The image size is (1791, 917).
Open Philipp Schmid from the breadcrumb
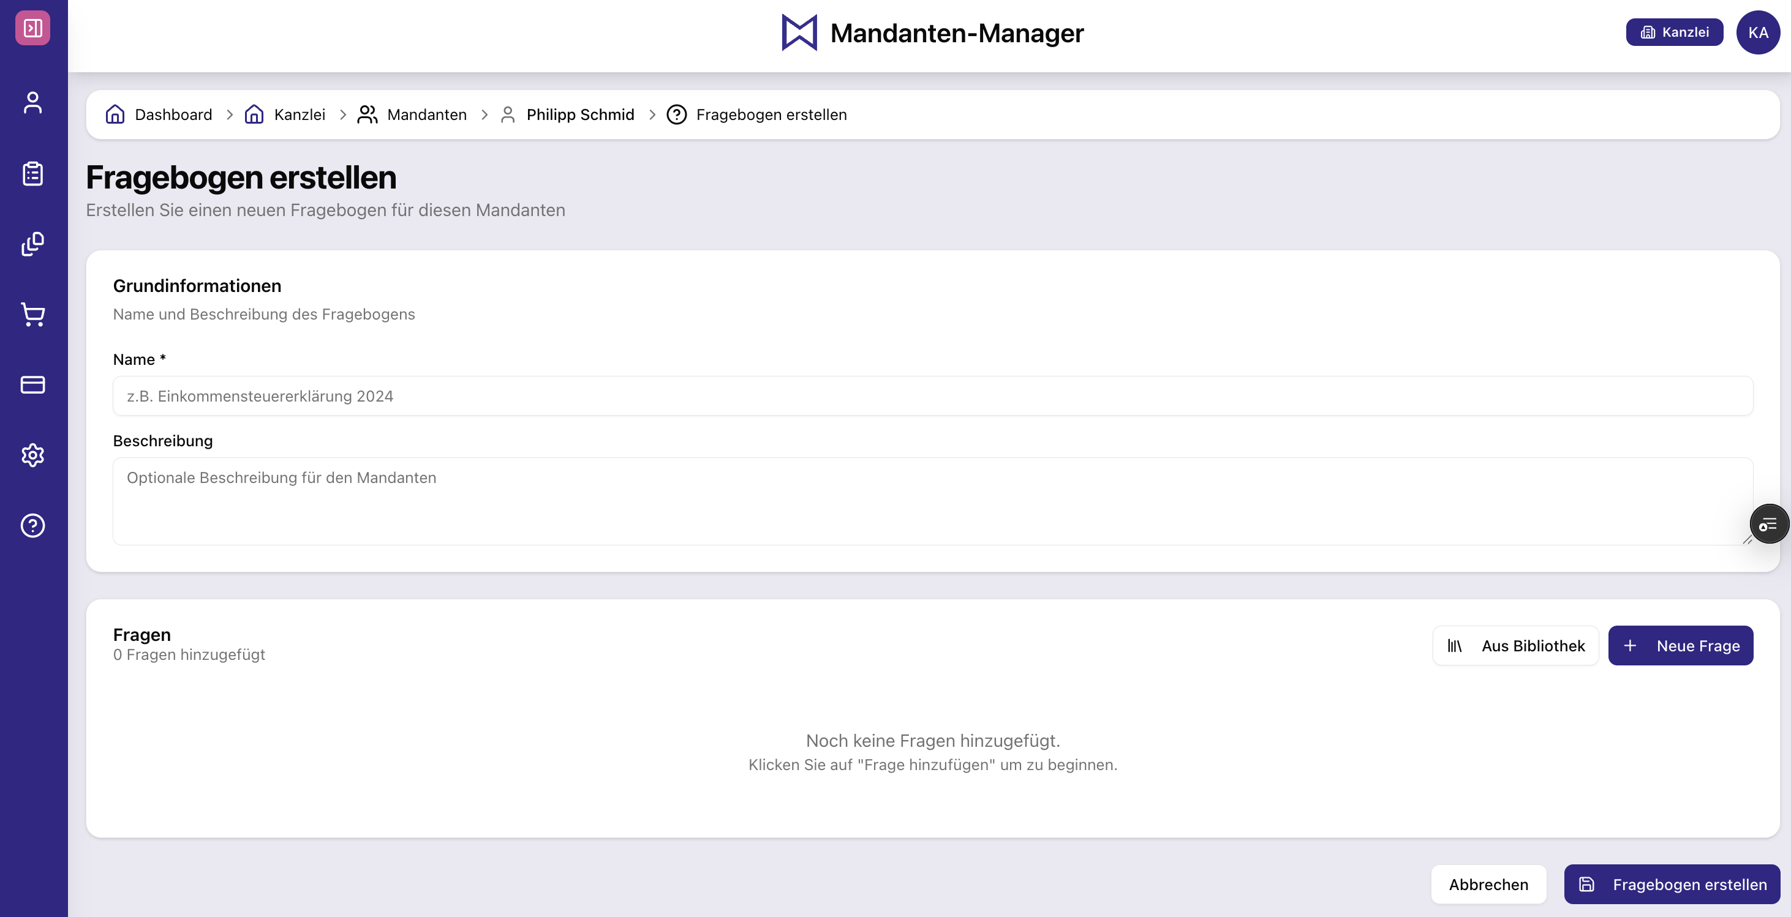[x=580, y=114]
